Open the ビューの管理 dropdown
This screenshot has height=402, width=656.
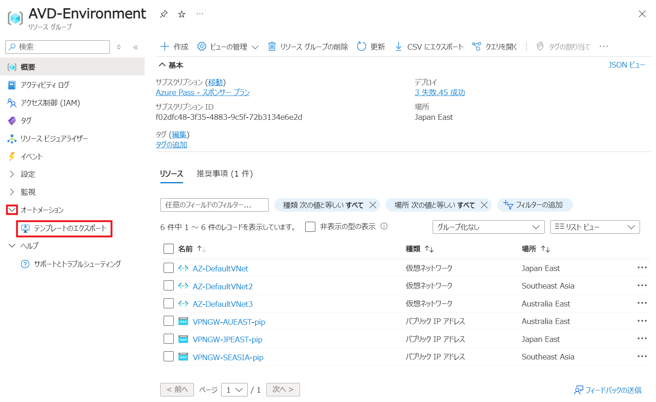(228, 47)
